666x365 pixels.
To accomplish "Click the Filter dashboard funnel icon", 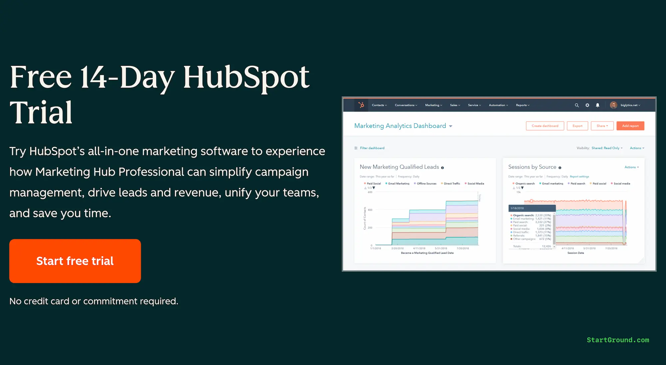I will (356, 148).
